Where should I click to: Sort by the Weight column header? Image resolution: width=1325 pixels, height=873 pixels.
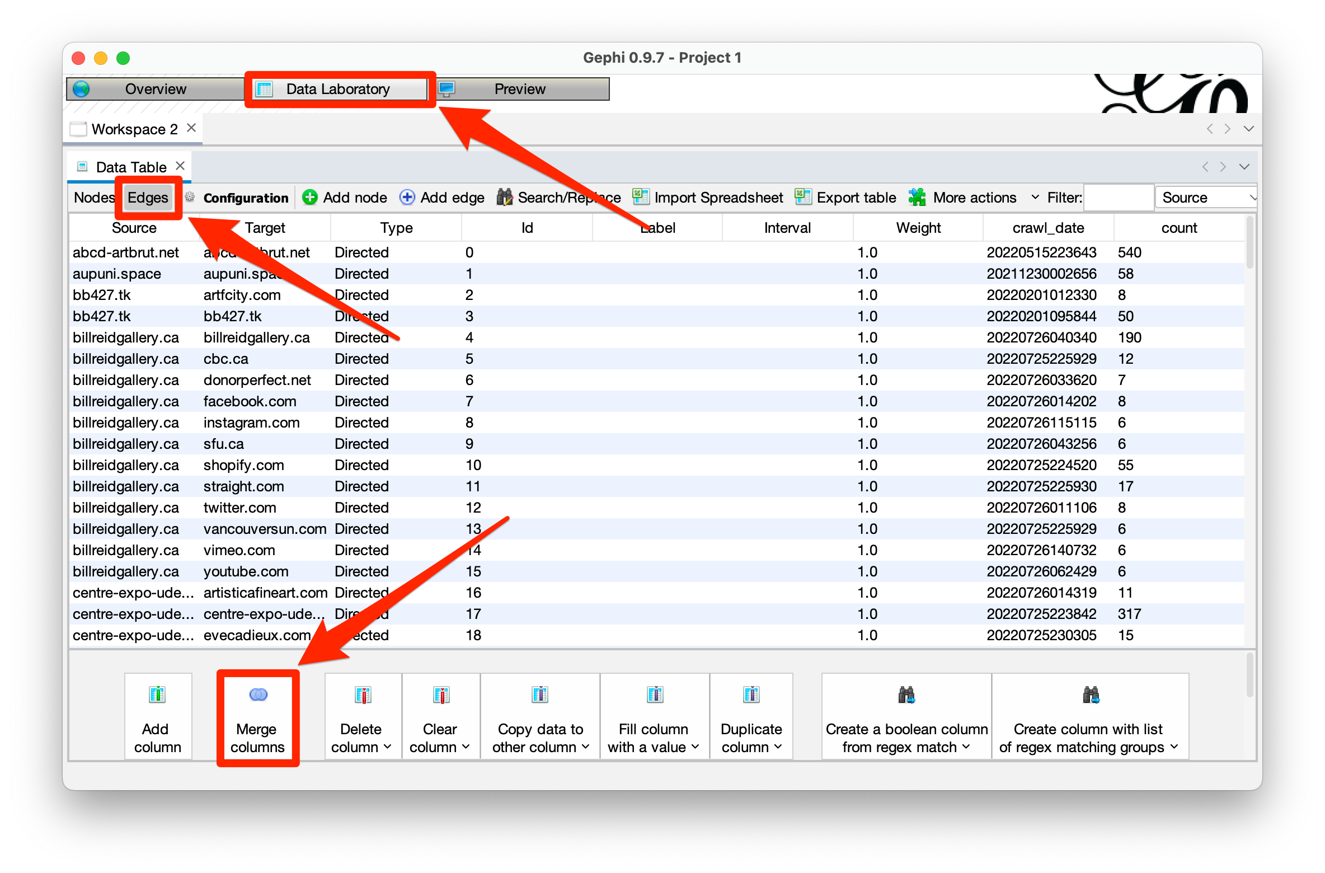(918, 228)
